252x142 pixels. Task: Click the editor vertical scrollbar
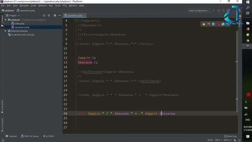pos(237,72)
